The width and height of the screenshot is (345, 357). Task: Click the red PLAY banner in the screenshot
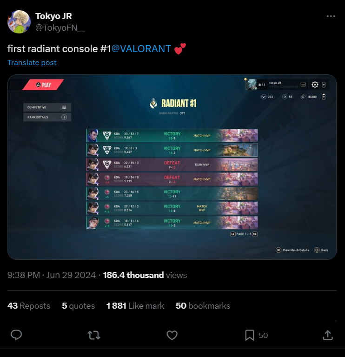tap(43, 85)
